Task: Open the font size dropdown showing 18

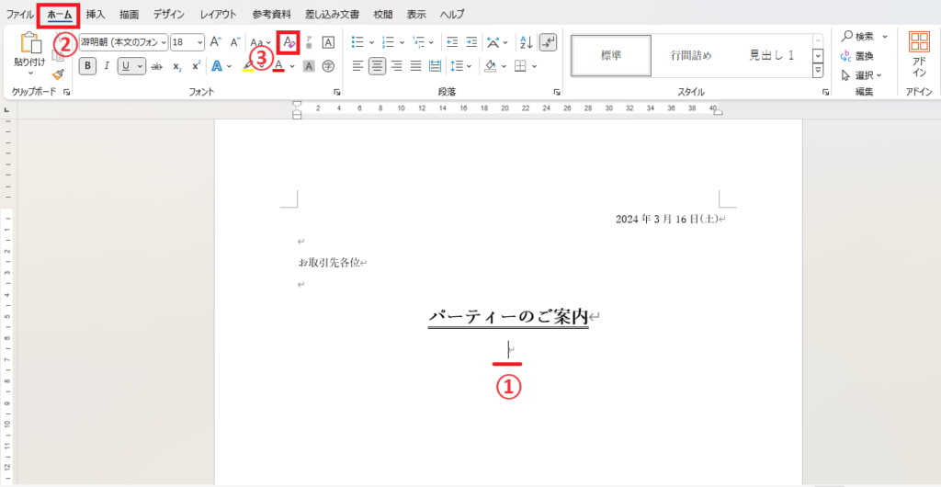Action: click(x=199, y=42)
